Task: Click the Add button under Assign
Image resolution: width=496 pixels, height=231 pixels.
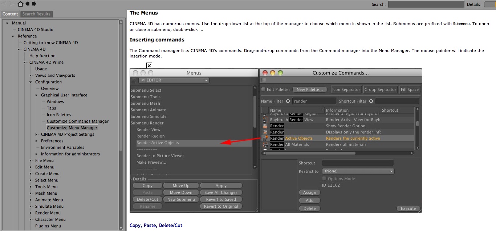Action: pos(309,200)
